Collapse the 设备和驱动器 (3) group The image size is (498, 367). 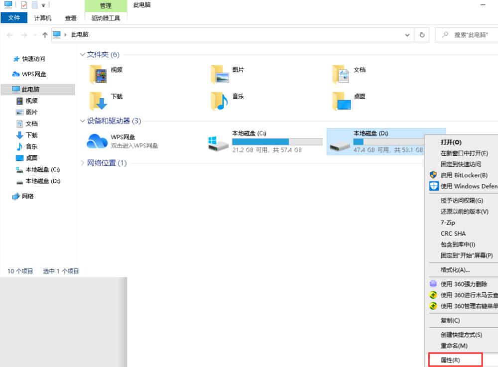point(82,121)
